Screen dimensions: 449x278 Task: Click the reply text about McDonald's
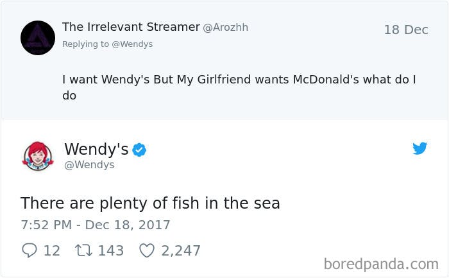click(239, 87)
